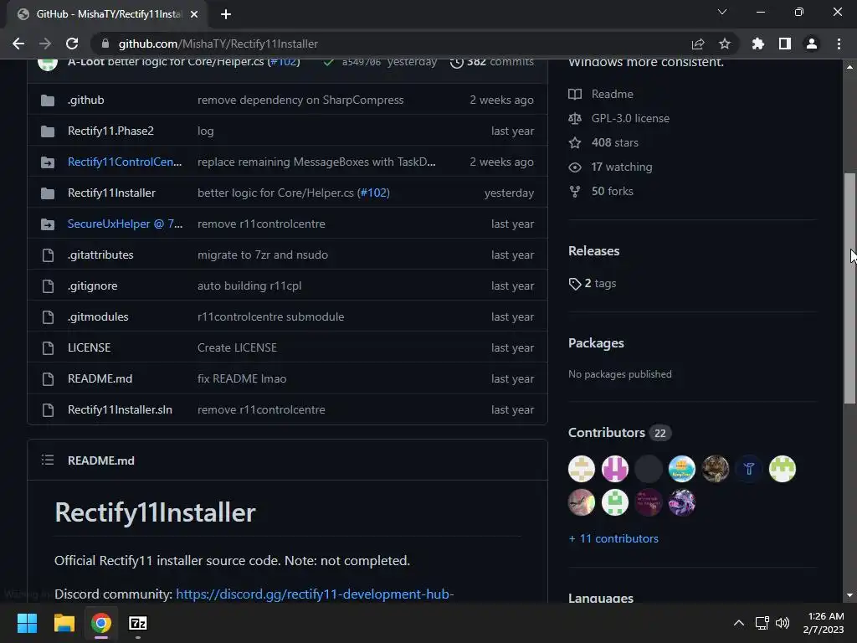The height and width of the screenshot is (643, 857).
Task: Open the 2 tags link
Action: click(x=593, y=284)
